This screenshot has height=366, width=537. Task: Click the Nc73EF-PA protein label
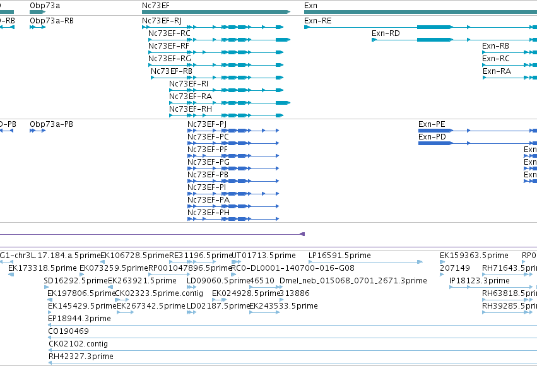tap(208, 200)
